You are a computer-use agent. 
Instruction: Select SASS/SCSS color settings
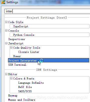(25, 91)
